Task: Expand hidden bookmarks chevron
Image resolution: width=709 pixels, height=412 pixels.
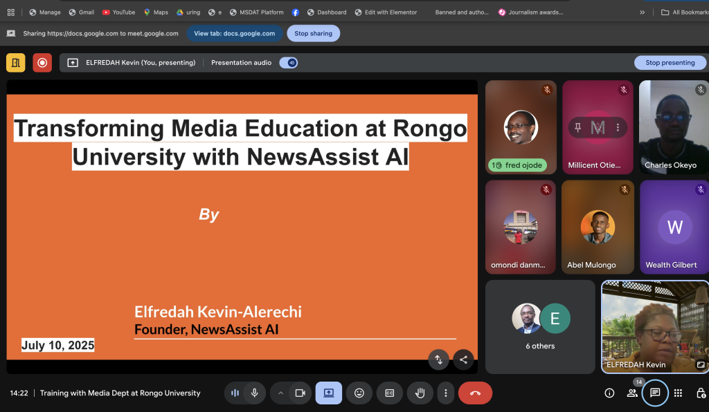Action: [642, 12]
